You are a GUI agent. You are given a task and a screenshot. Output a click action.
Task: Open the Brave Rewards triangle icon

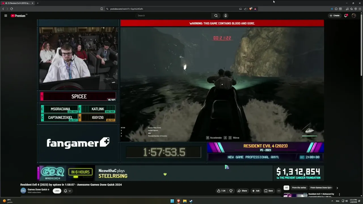click(255, 9)
